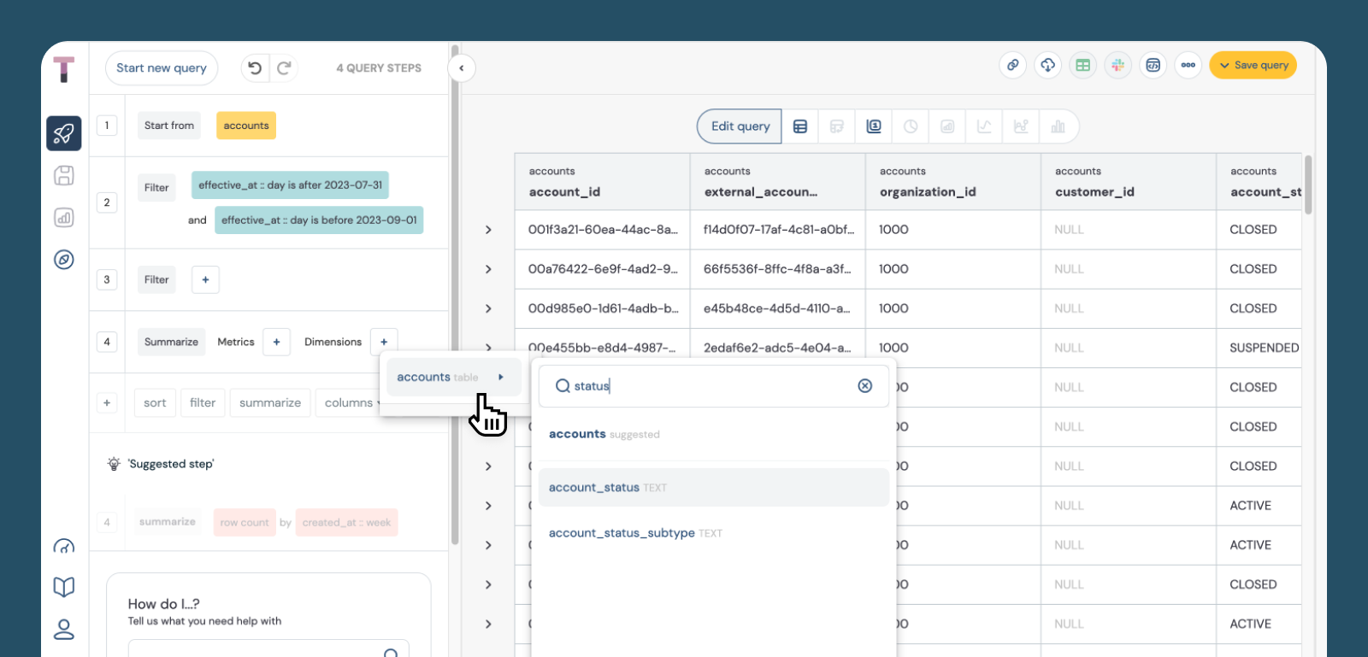Viewport: 1368px width, 657px height.
Task: Focus the status search input field
Action: (713, 386)
